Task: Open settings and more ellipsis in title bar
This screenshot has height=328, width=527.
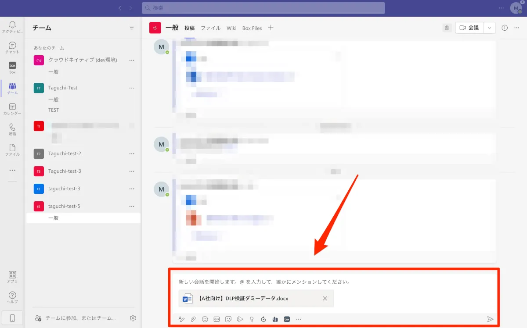Action: [x=502, y=8]
